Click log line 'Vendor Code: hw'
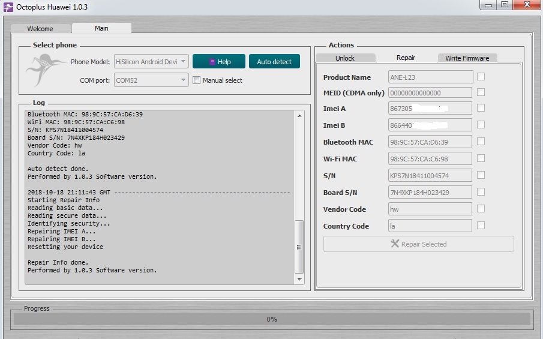Viewport: 543px width, 339px height. (x=55, y=145)
